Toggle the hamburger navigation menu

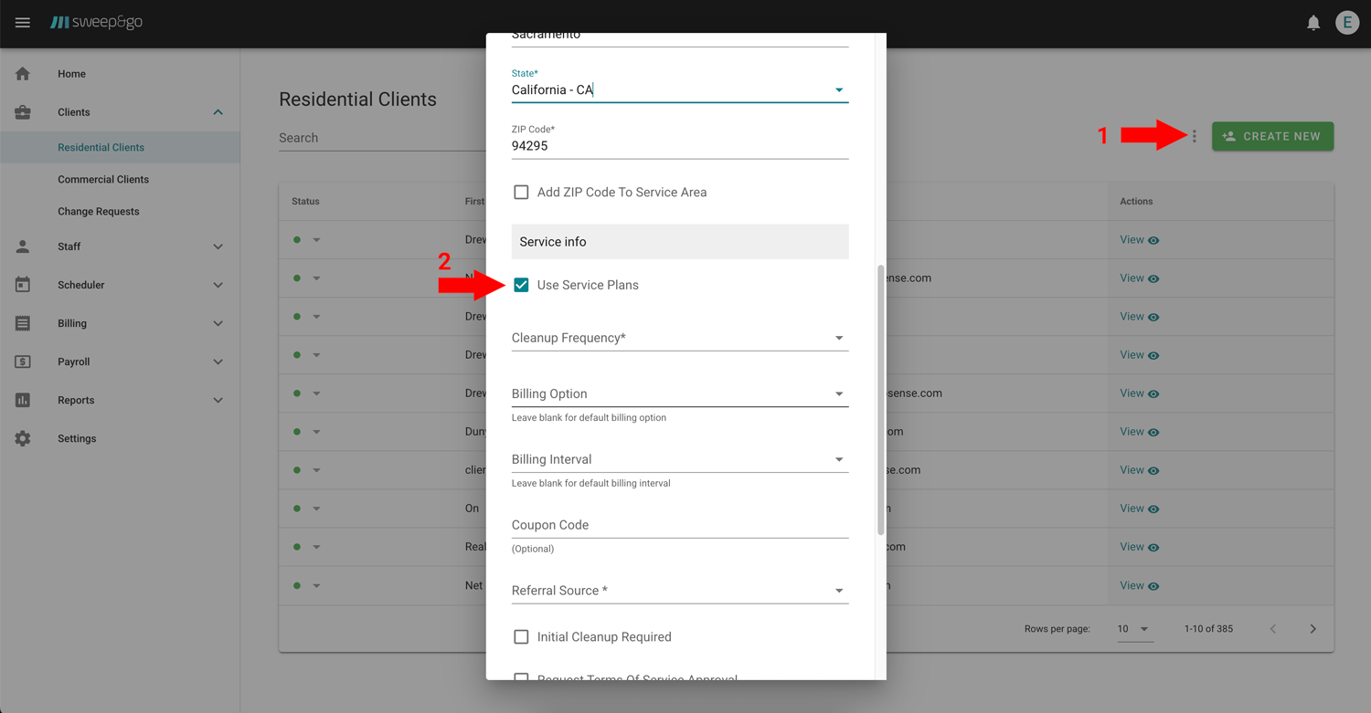(x=22, y=22)
